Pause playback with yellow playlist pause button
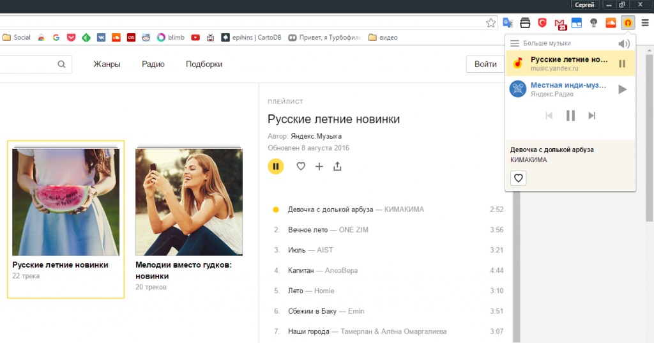Image resolution: width=654 pixels, height=343 pixels. pos(275,166)
